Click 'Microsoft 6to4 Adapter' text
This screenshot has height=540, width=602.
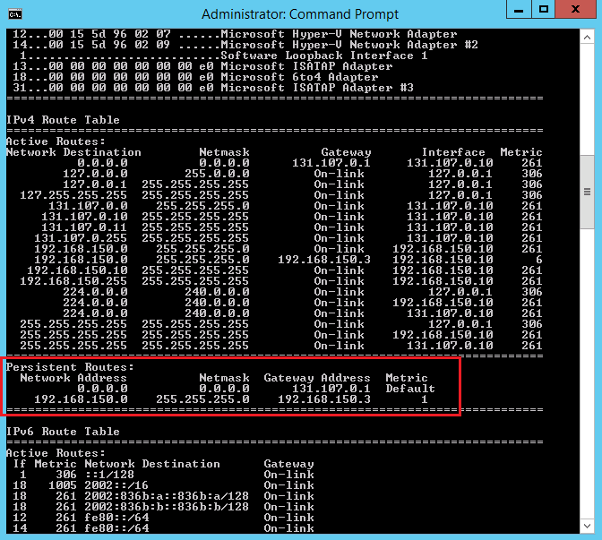point(299,77)
